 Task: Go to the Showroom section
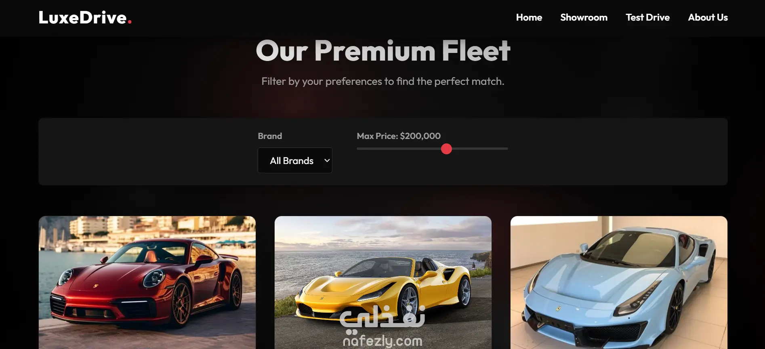pos(584,17)
